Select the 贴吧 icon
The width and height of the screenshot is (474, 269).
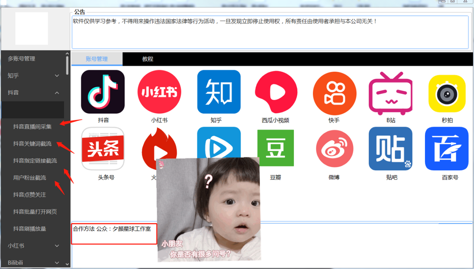point(391,149)
